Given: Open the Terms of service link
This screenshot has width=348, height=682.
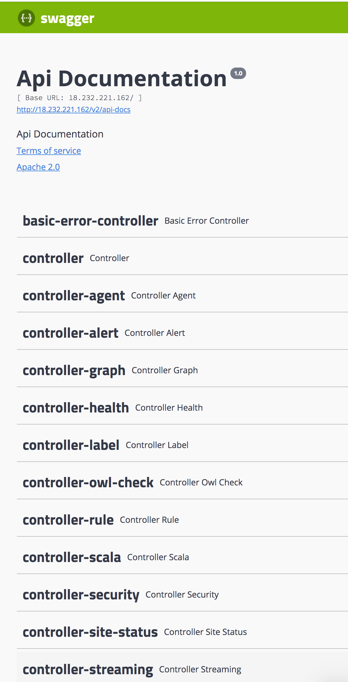Looking at the screenshot, I should pos(49,151).
